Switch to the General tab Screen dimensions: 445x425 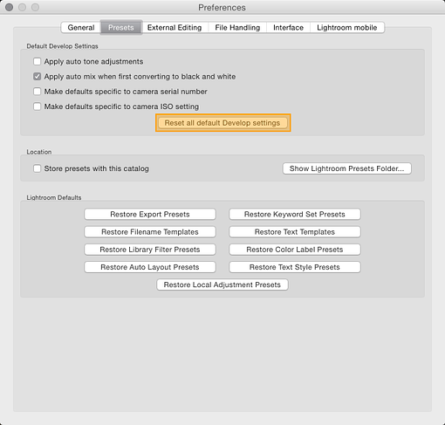click(x=81, y=28)
